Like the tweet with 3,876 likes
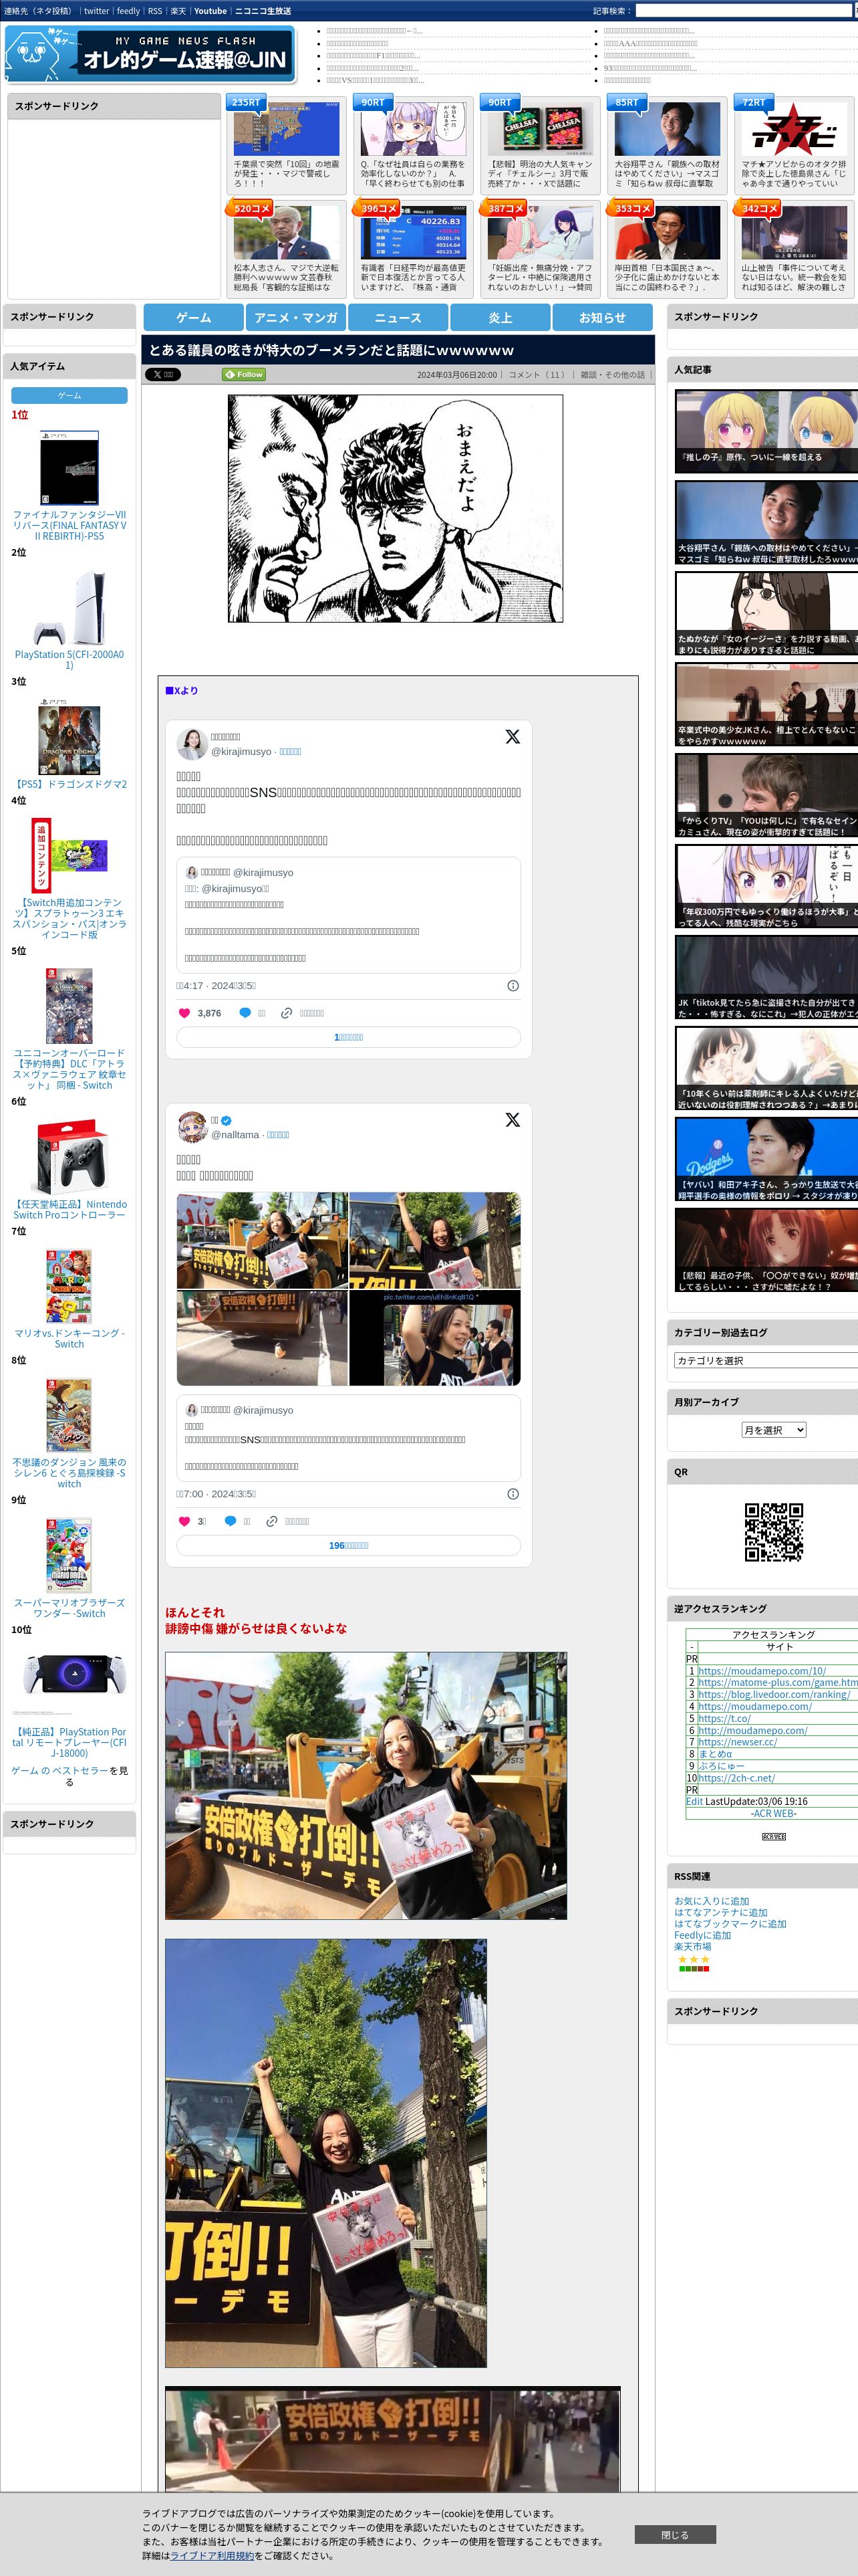The width and height of the screenshot is (858, 2576). pyautogui.click(x=184, y=1013)
